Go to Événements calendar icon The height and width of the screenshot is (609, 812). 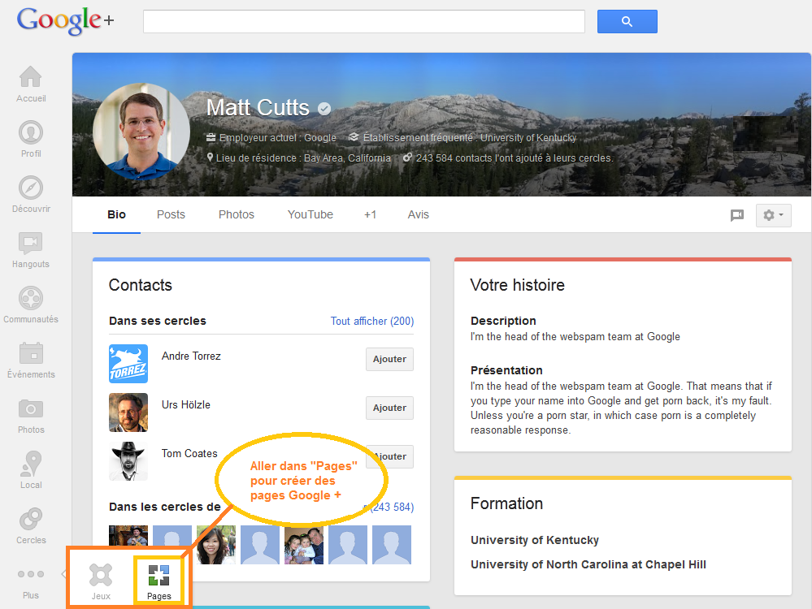click(x=31, y=354)
